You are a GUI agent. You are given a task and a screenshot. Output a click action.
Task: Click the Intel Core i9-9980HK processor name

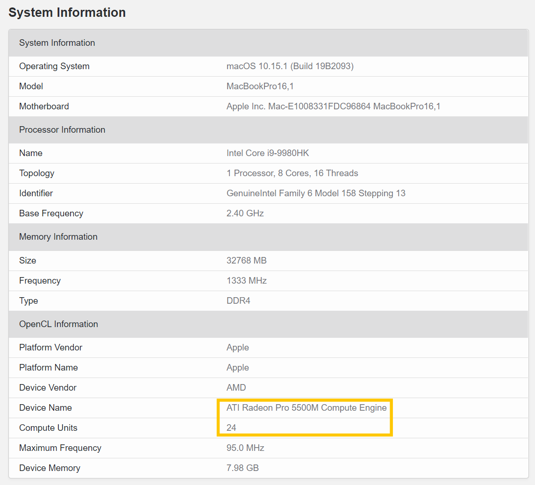click(268, 153)
